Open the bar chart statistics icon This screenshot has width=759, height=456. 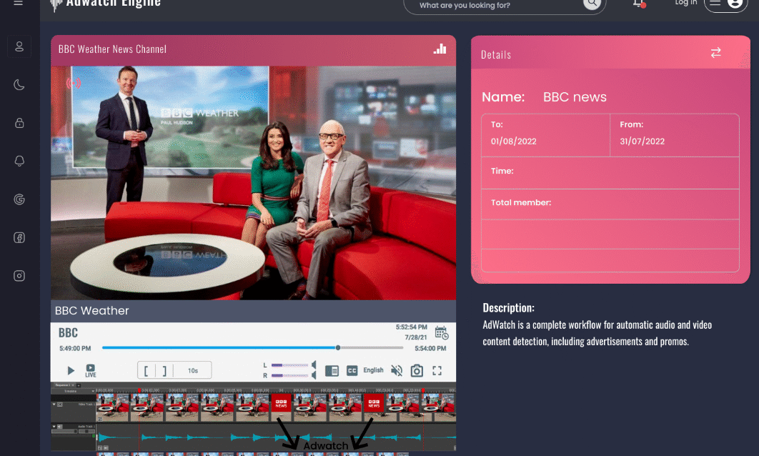(440, 49)
